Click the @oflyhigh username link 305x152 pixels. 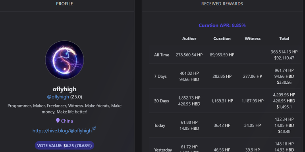coord(58,97)
